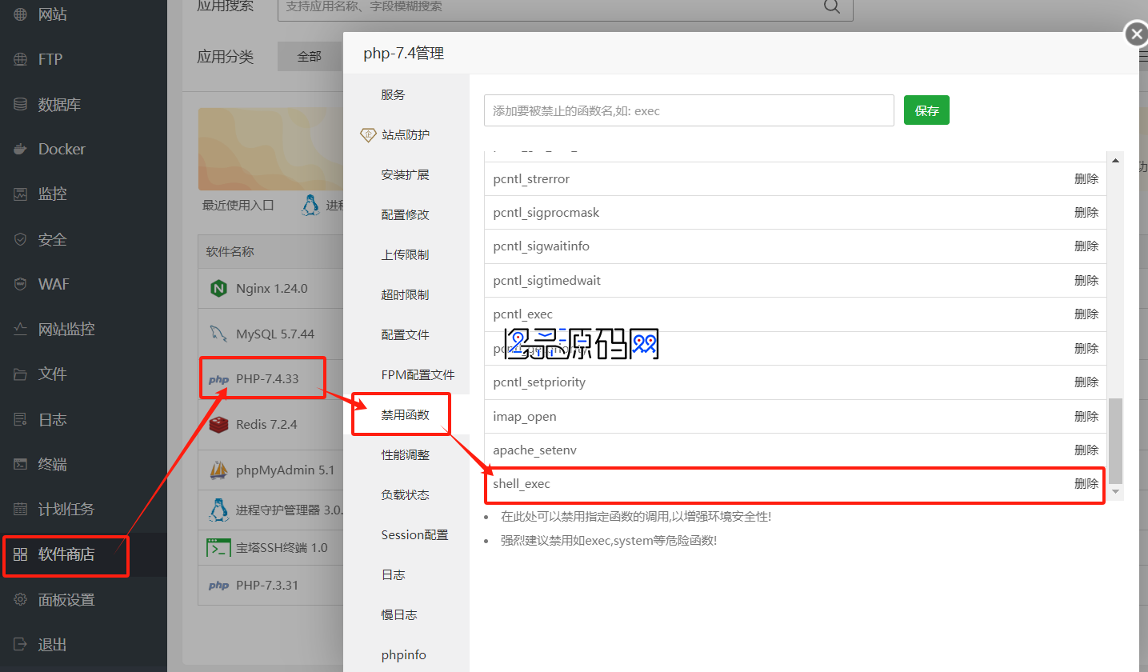Click the Docker whale icon

tap(21, 149)
